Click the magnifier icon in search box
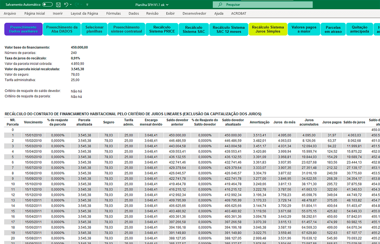The width and height of the screenshot is (380, 244). [x=220, y=4]
